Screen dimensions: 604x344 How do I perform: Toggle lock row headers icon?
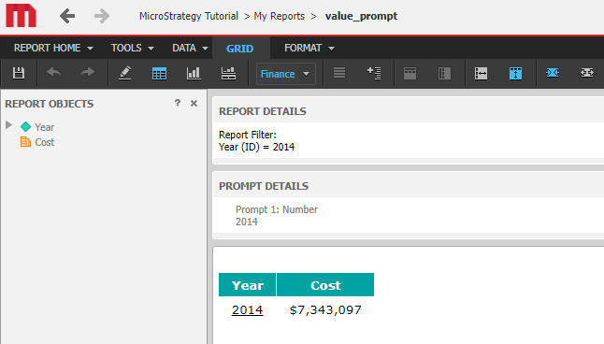(x=481, y=73)
